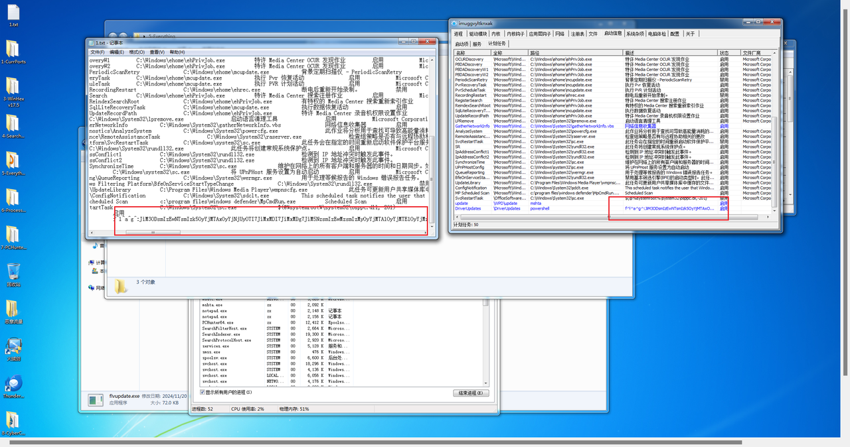Select the RecordingRestart task row
This screenshot has width=850, height=447.
point(612,95)
